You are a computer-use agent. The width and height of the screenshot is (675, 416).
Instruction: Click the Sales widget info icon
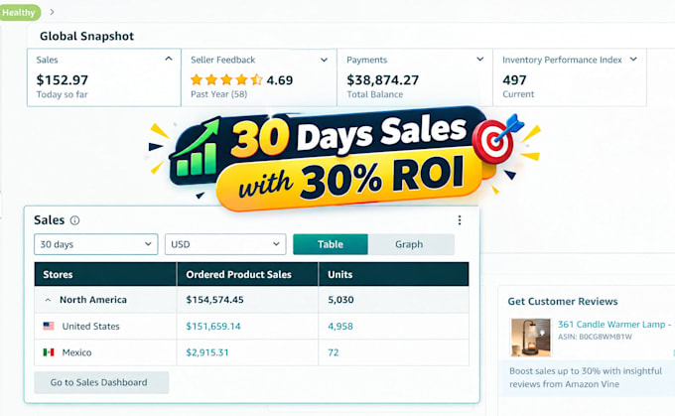click(74, 220)
